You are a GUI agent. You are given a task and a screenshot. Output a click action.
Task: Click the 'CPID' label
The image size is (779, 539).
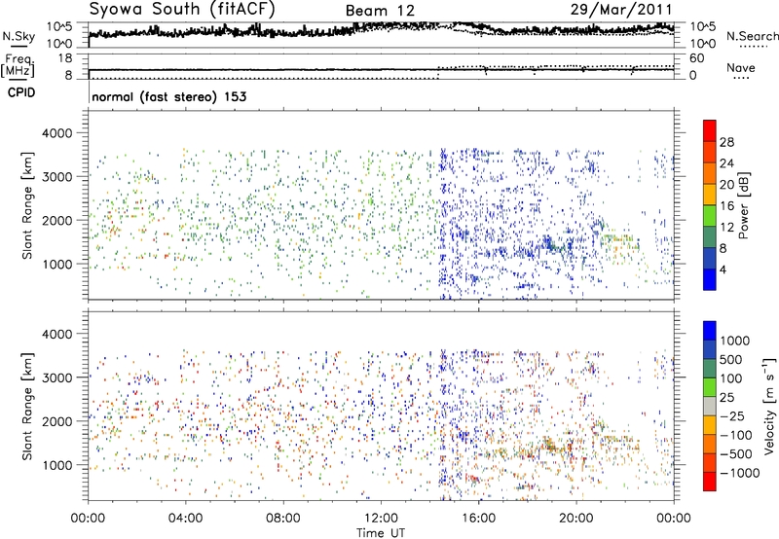click(x=21, y=92)
